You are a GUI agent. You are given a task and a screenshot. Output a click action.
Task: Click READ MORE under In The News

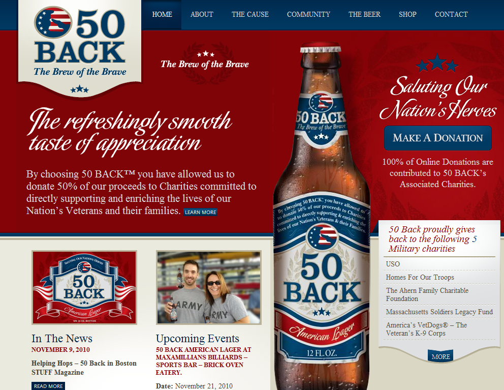click(48, 386)
